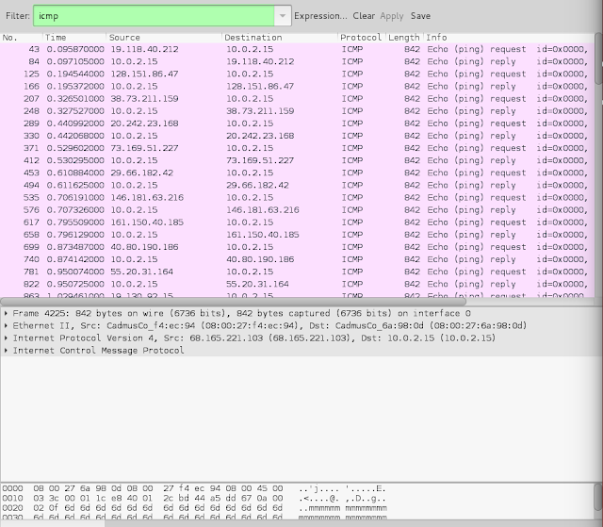Select packet 43 from 19.118.40.212
The height and width of the screenshot is (527, 603).
pyautogui.click(x=297, y=49)
